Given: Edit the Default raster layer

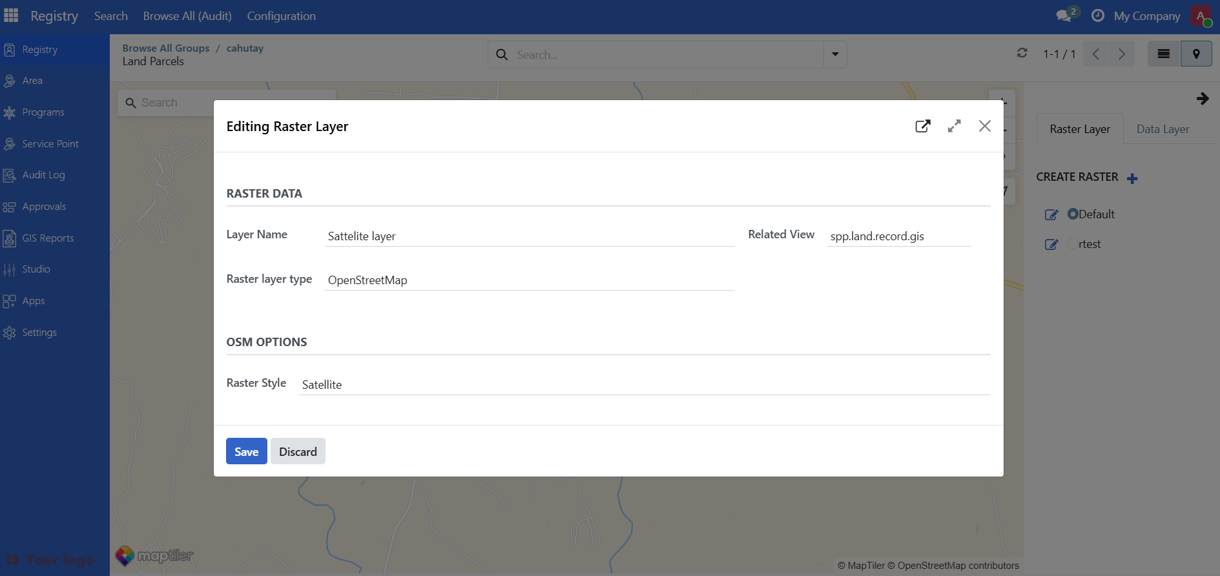Looking at the screenshot, I should pyautogui.click(x=1051, y=215).
